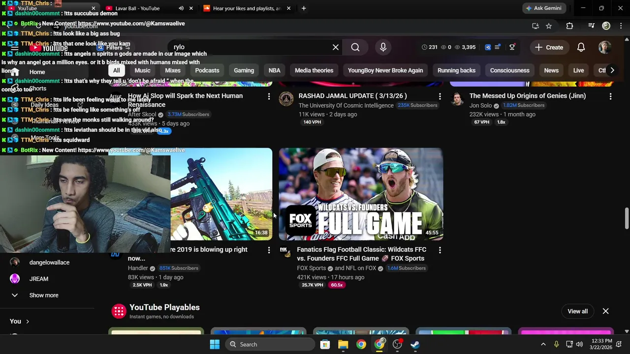Open the YouTube account avatar menu

coord(604,47)
